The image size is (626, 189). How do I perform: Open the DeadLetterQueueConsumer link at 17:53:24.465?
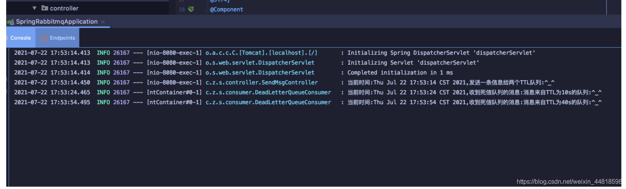[268, 93]
